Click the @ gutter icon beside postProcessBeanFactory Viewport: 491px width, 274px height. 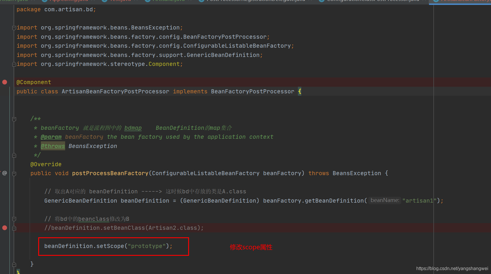coord(5,173)
